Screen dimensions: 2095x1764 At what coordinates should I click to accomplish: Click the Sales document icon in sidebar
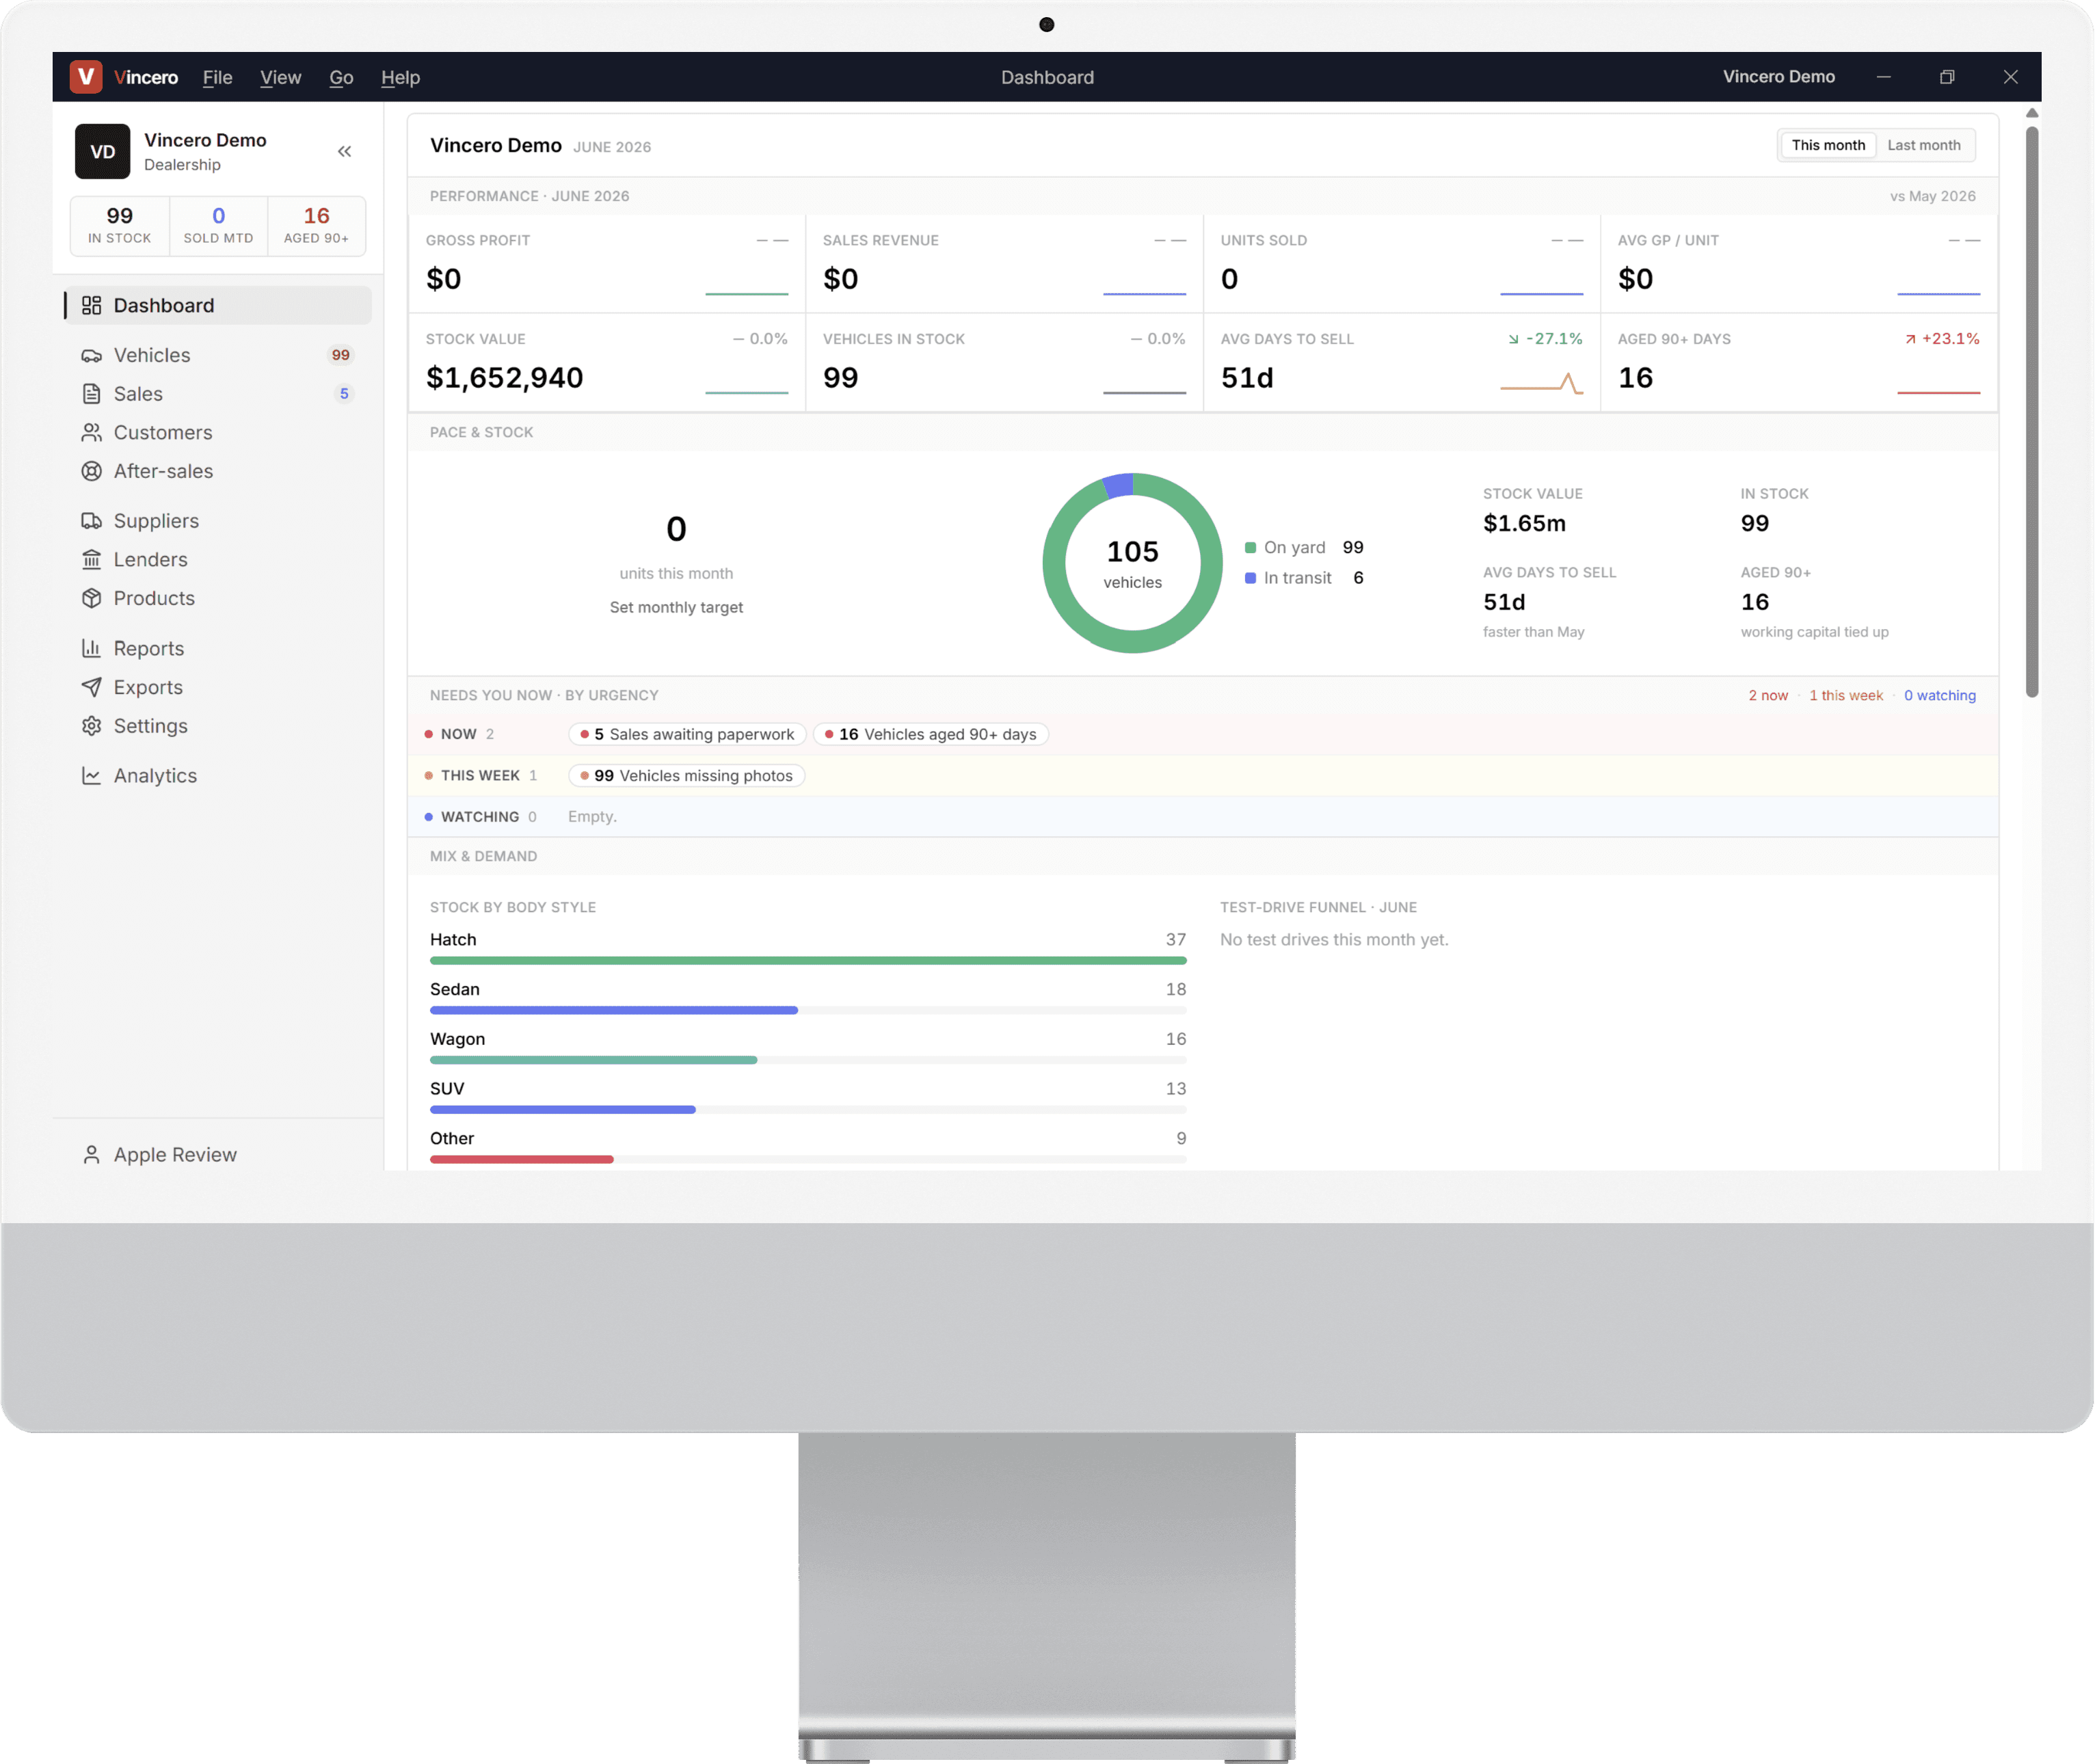[x=91, y=394]
